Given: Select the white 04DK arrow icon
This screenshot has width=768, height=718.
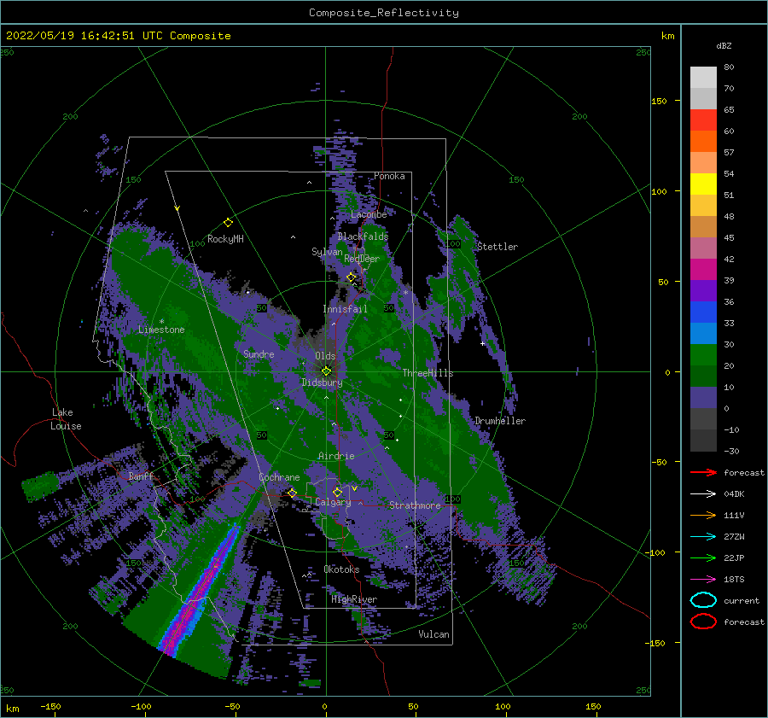Looking at the screenshot, I should coord(703,494).
